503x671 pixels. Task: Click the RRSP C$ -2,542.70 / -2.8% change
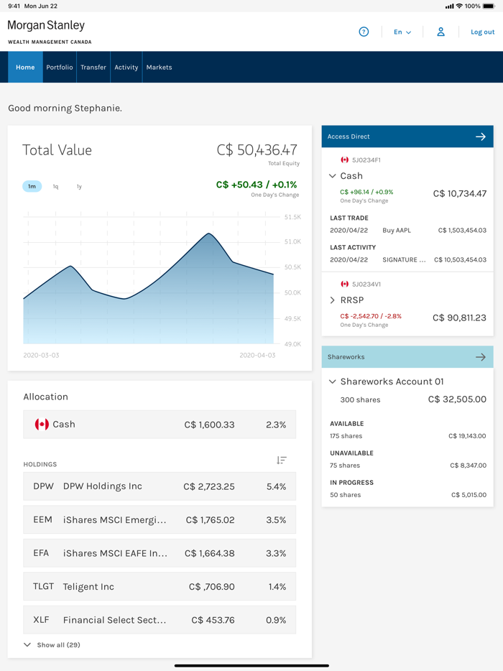coord(371,316)
